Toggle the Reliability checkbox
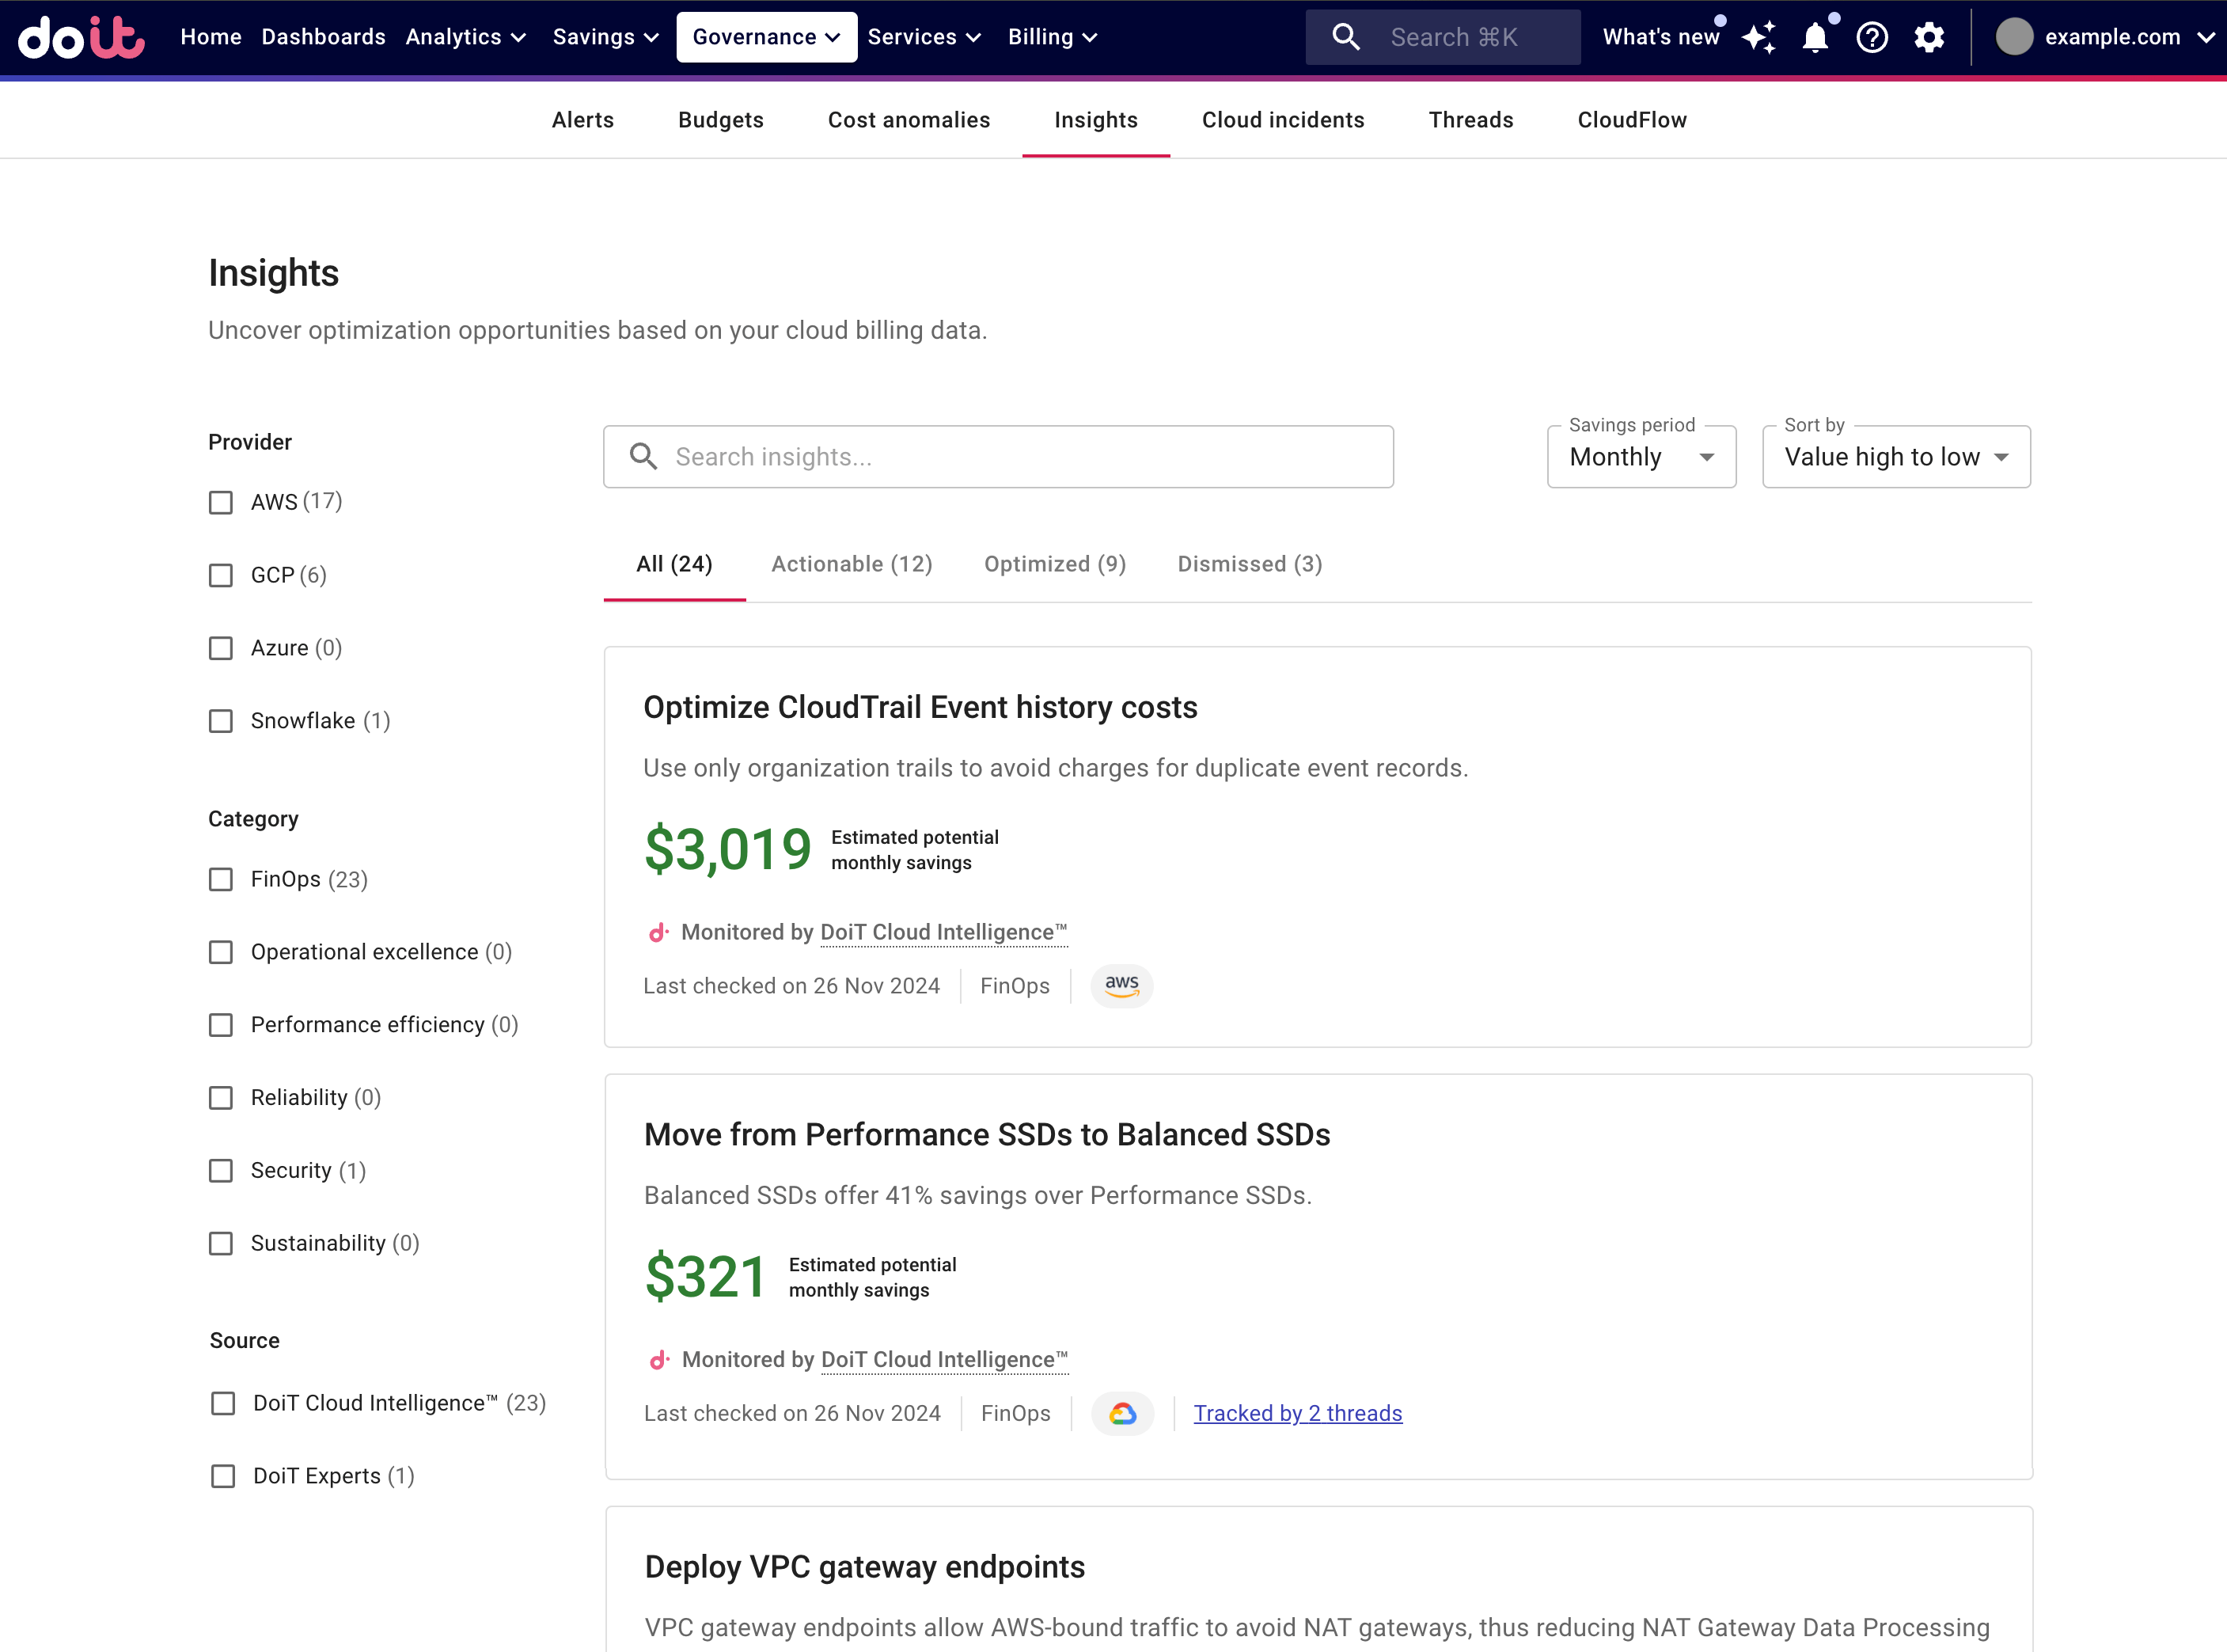 click(221, 1098)
